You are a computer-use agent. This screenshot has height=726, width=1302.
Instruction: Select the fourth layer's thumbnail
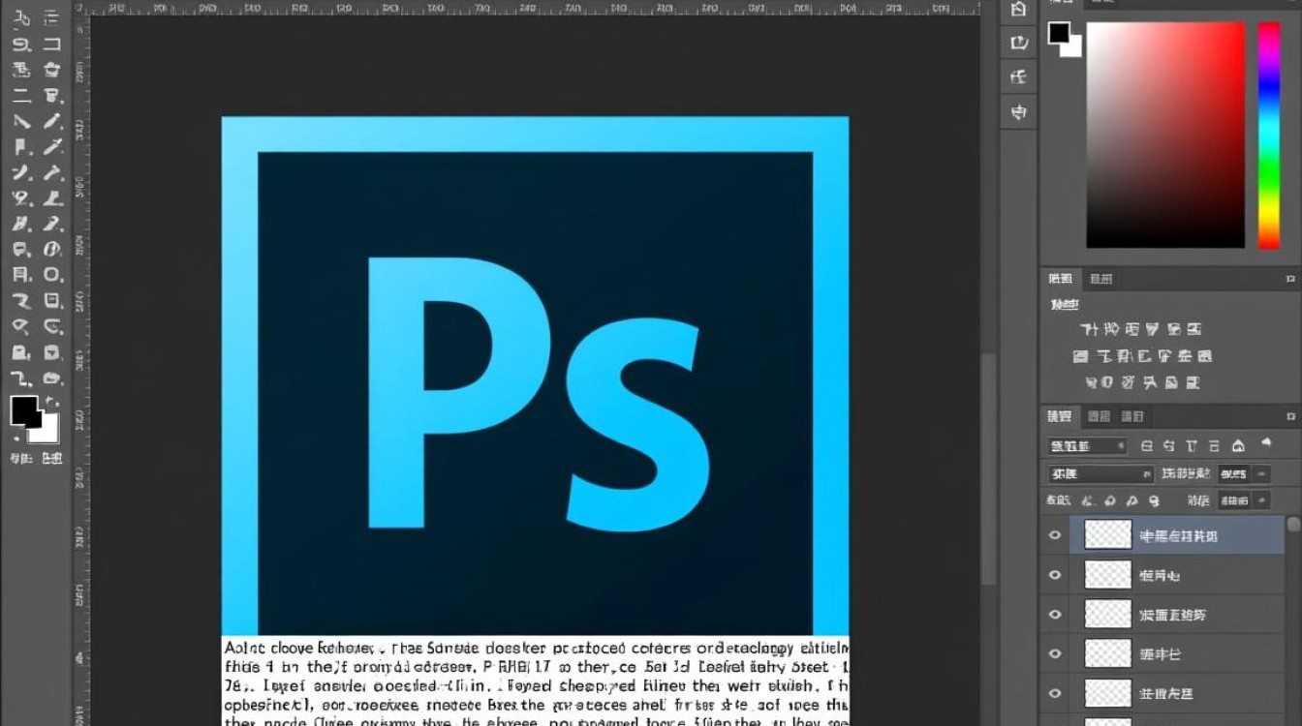1107,653
